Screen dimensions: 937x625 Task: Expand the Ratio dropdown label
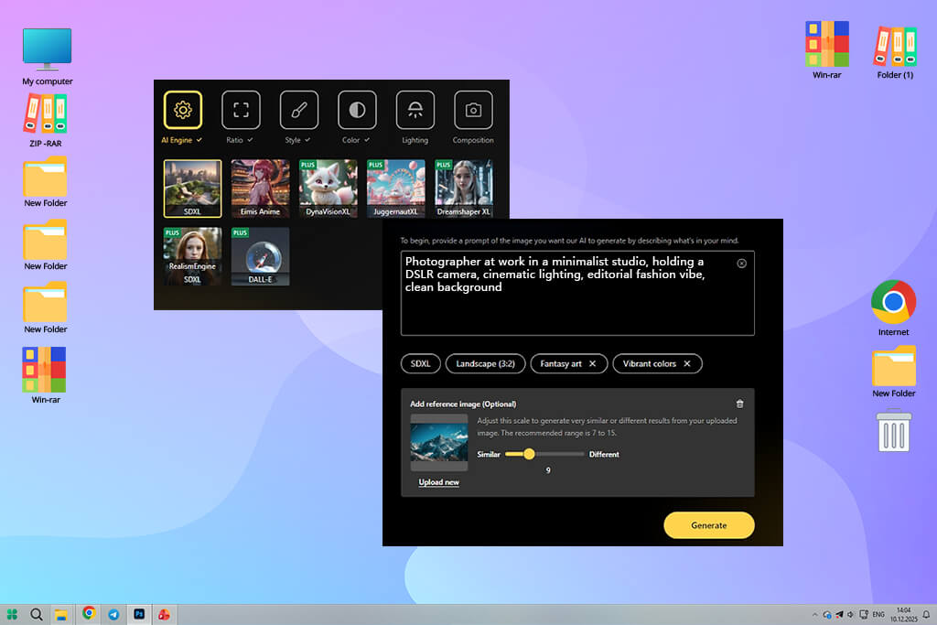[240, 140]
